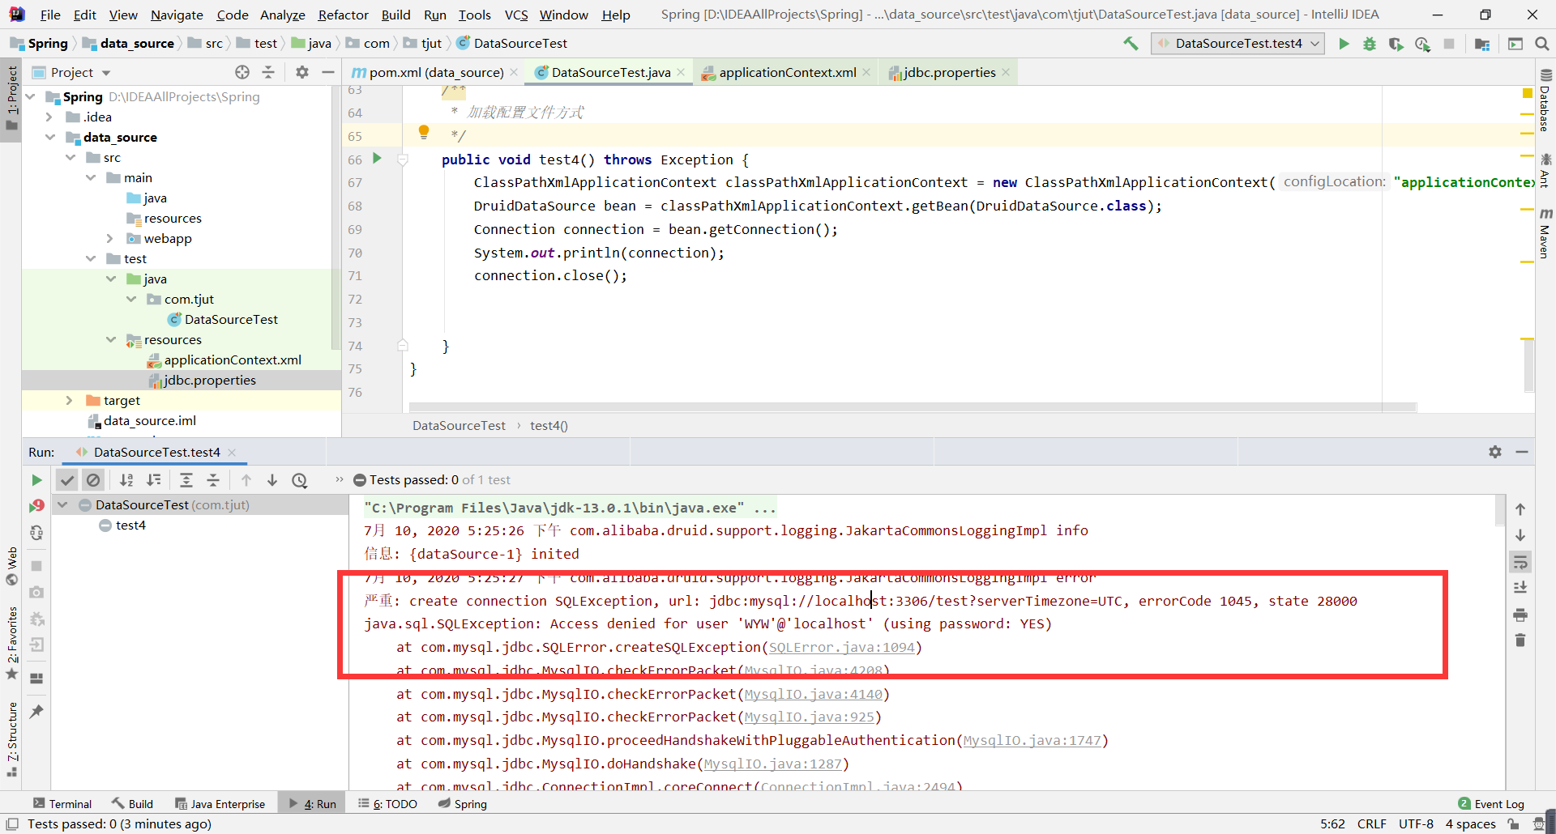This screenshot has height=834, width=1556.
Task: Click the editor horizontal scrollbar
Action: tap(913, 406)
